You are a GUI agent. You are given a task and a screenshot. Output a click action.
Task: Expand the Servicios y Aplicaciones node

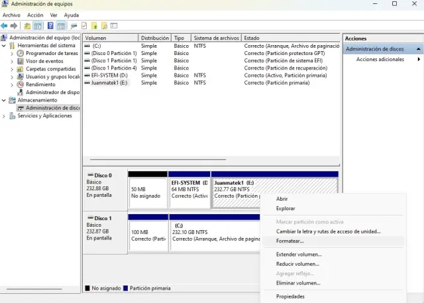(4, 116)
